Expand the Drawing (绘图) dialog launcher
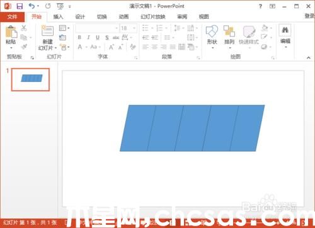The width and height of the screenshot is (315, 228). coord(273,58)
